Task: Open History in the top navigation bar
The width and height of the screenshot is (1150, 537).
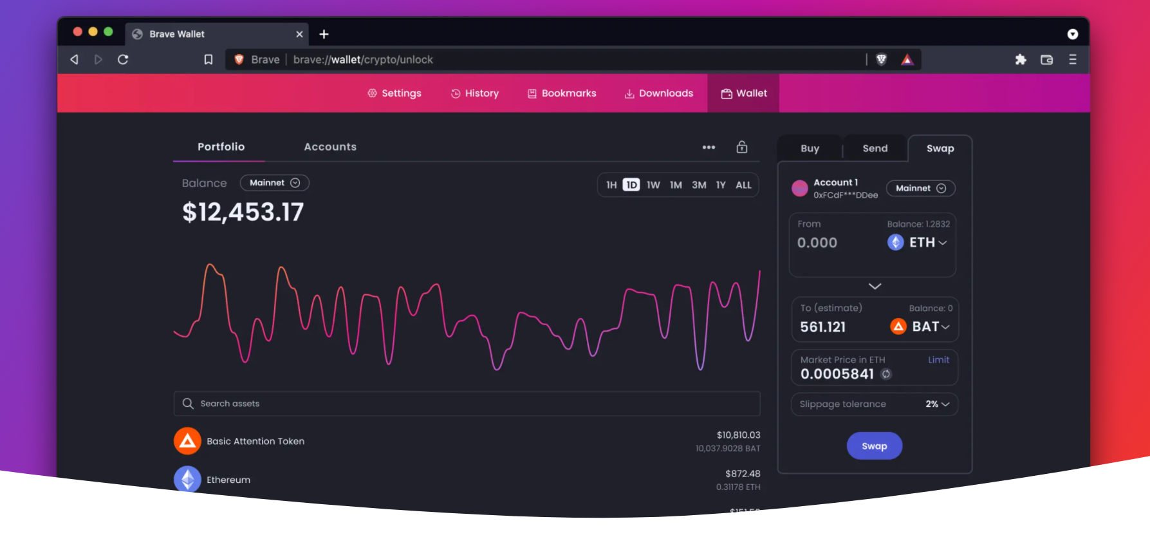Action: click(x=475, y=93)
